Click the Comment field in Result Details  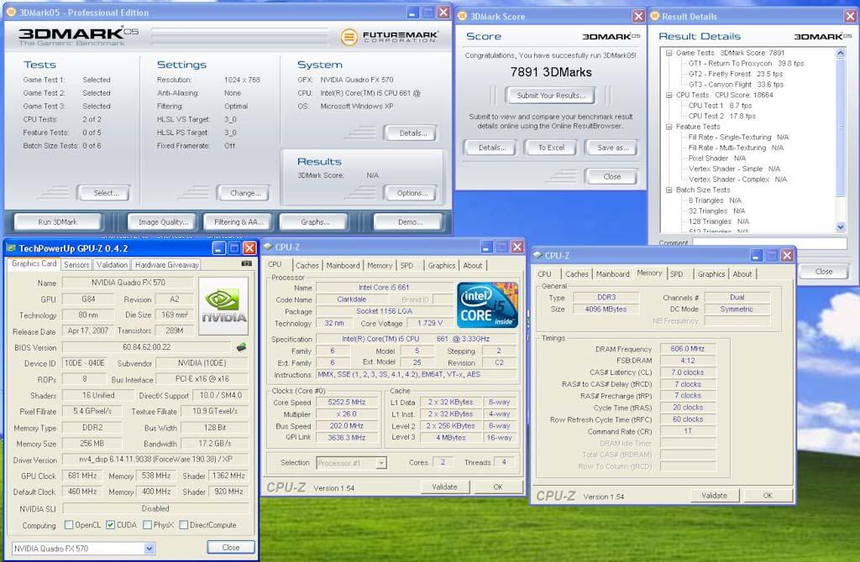pyautogui.click(x=769, y=242)
